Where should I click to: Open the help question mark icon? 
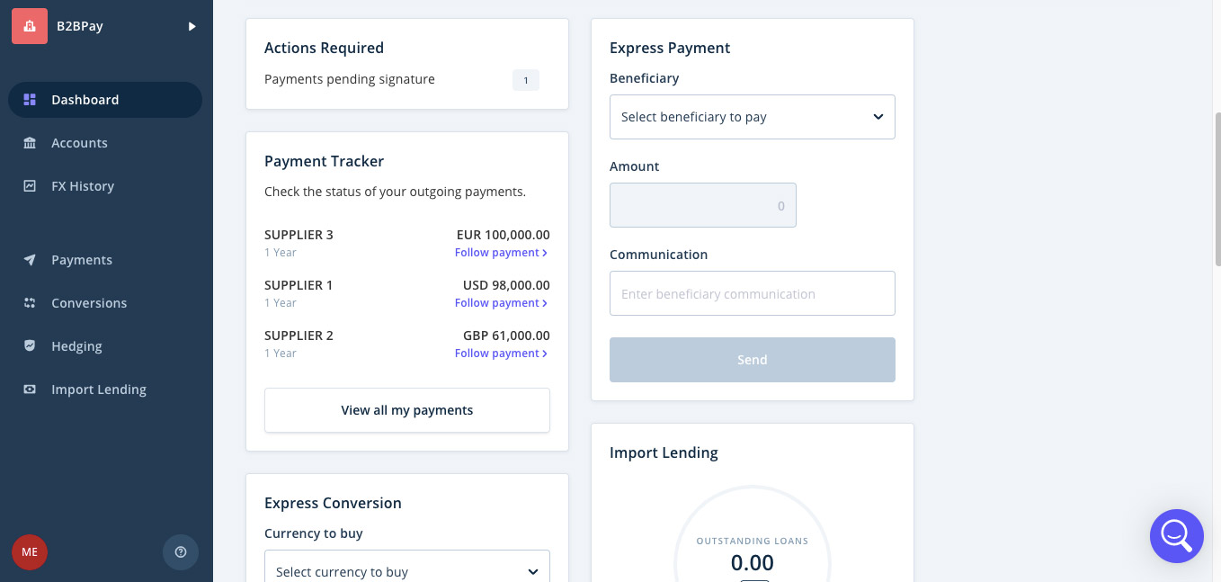coord(181,552)
